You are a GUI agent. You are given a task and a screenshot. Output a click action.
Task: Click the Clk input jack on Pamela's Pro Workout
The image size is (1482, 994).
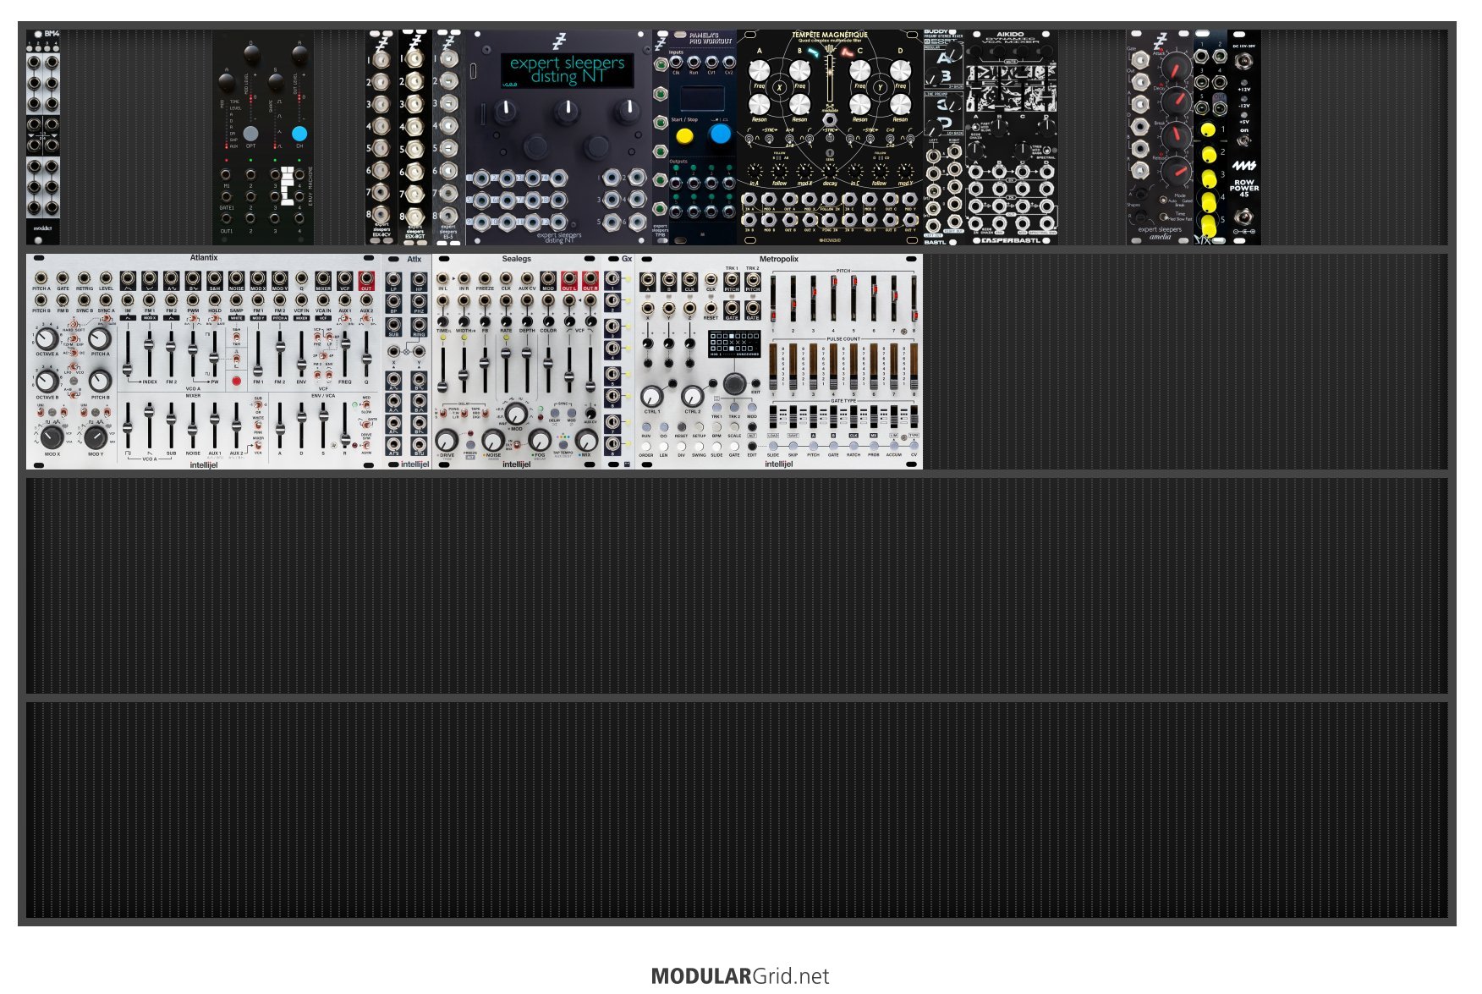tap(676, 62)
